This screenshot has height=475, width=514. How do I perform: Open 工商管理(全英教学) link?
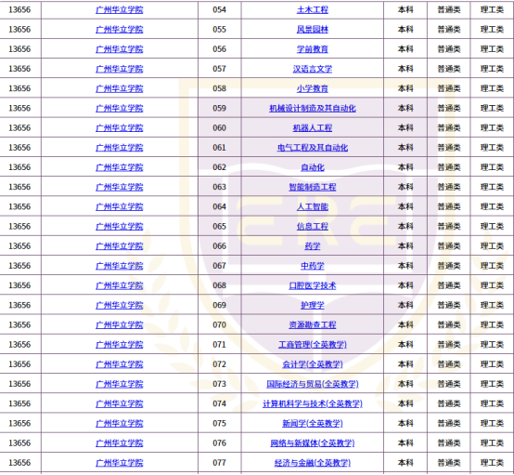click(x=312, y=345)
